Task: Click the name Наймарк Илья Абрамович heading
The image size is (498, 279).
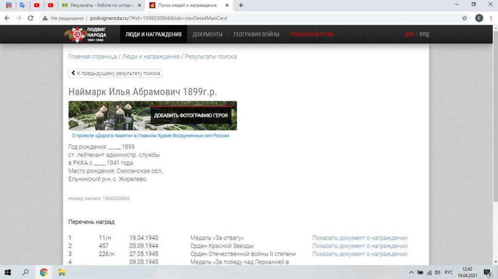Action: click(x=142, y=92)
